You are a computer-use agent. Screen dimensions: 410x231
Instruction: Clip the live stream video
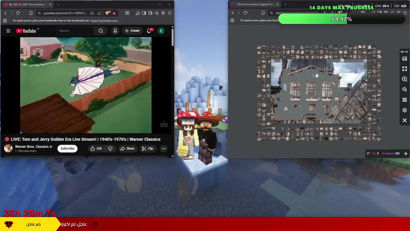[148, 149]
